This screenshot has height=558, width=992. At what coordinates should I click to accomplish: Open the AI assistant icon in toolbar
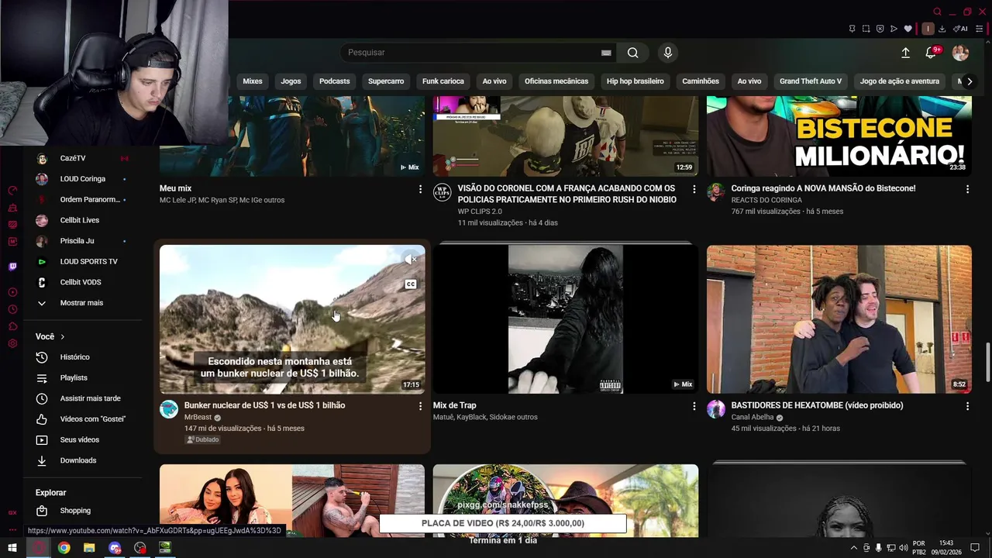(x=960, y=29)
